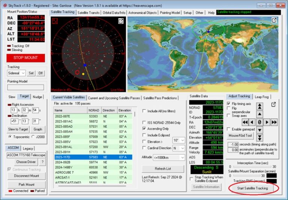The image size is (288, 200).
Task: Check the Swap axes option
Action: (228, 115)
